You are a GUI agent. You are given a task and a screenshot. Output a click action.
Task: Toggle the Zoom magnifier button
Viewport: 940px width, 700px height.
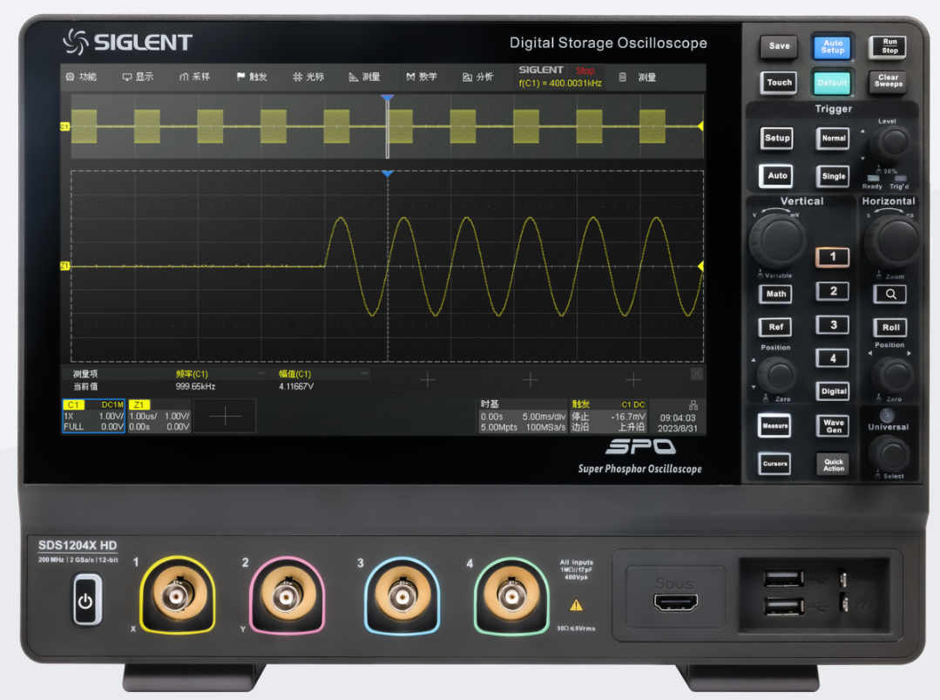tap(890, 294)
